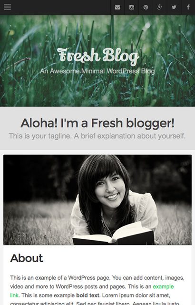
Task: Click the 'Lorem ipsum dolor sit amet' text
Action: tap(136, 295)
